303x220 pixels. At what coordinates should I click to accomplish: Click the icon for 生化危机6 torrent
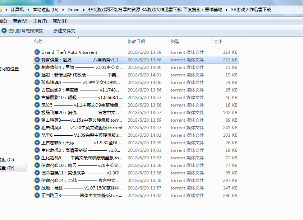coord(37,158)
